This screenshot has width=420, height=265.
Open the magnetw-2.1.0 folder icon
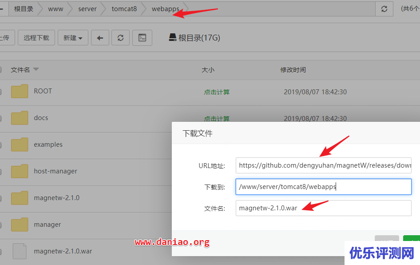point(20,198)
